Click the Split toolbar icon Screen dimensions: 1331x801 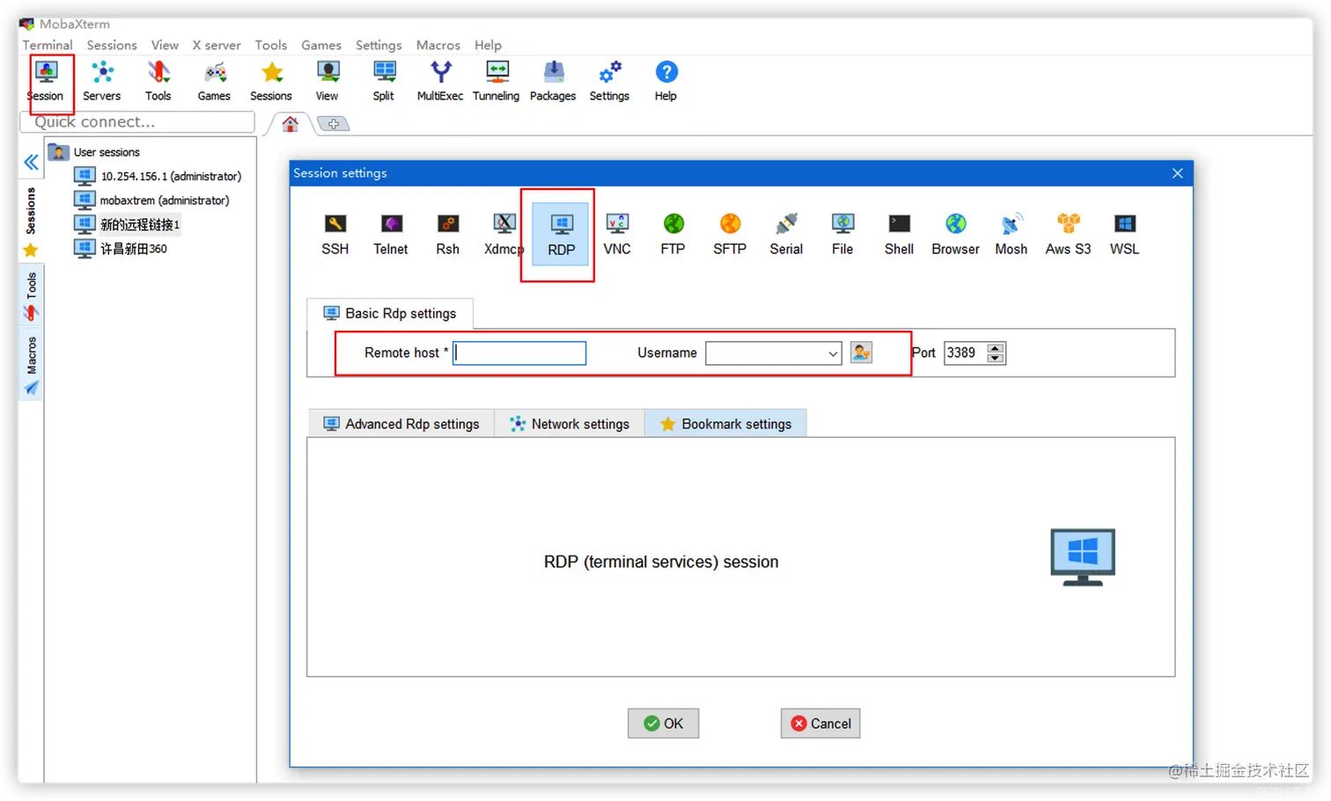tap(384, 81)
